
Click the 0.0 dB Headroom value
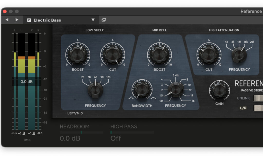[70, 138]
